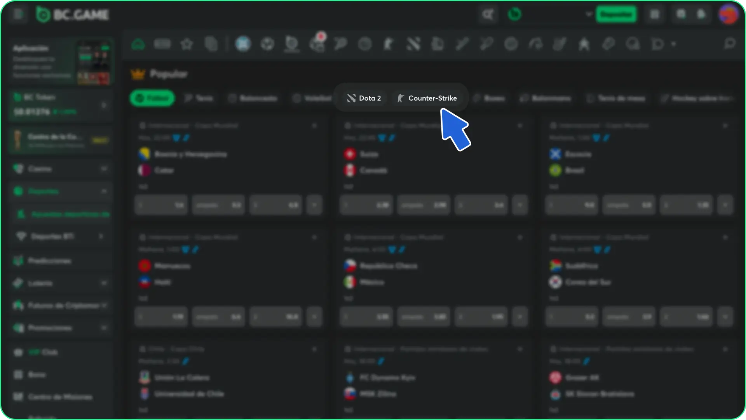
Task: Open the Catar team name
Action: click(x=164, y=170)
